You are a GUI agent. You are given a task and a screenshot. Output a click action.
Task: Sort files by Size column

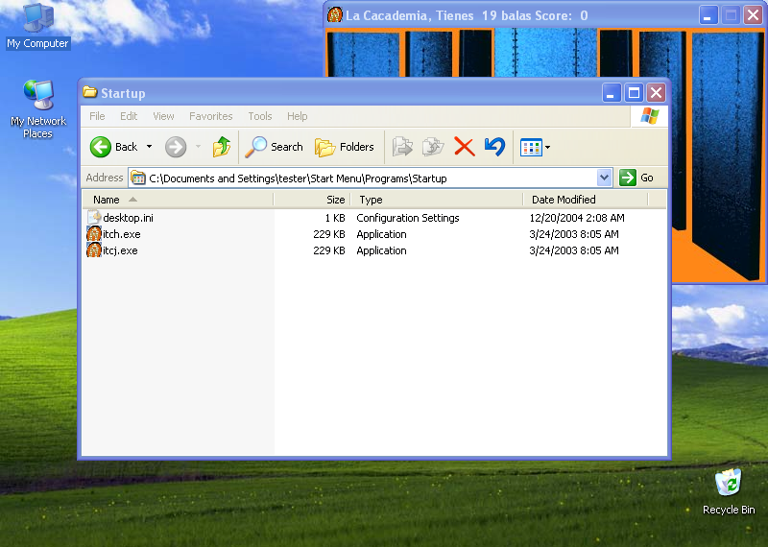(x=311, y=200)
